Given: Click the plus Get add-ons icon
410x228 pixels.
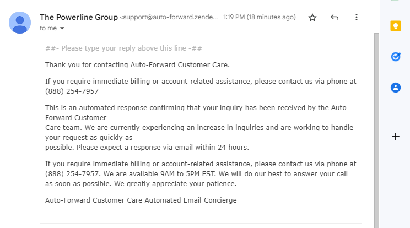Looking at the screenshot, I should [395, 137].
